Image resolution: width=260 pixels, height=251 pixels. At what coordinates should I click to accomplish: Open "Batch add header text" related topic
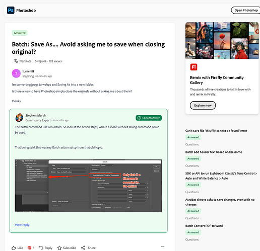point(214,152)
